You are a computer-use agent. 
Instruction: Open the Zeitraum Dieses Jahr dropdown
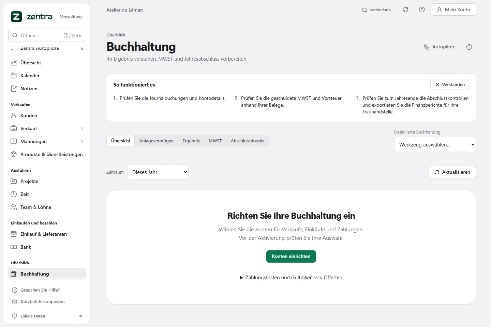pos(158,172)
